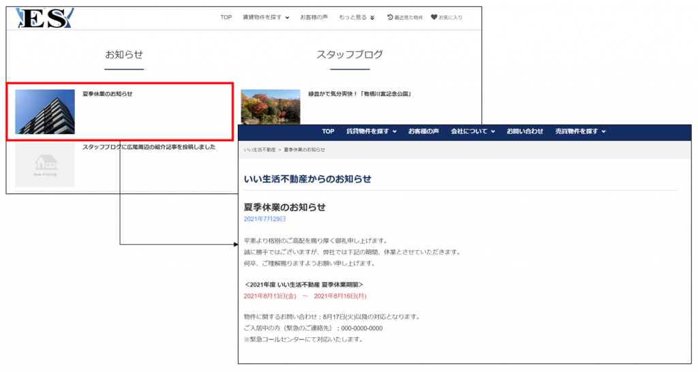
Task: Select TOP in the white header menu
Action: [226, 18]
